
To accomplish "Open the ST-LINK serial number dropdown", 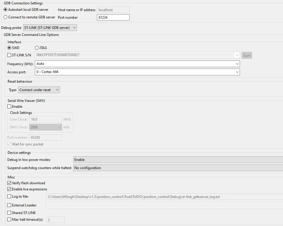I will 137,55.
